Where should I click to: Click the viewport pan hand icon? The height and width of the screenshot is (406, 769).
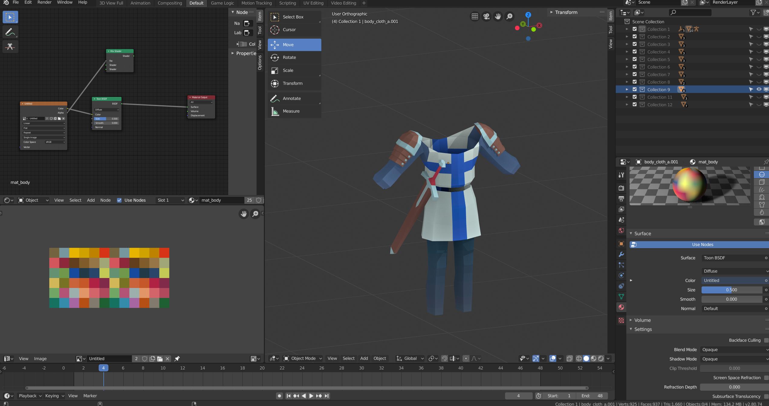pos(498,16)
